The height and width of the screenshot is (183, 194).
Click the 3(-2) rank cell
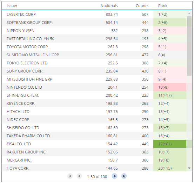170,31
